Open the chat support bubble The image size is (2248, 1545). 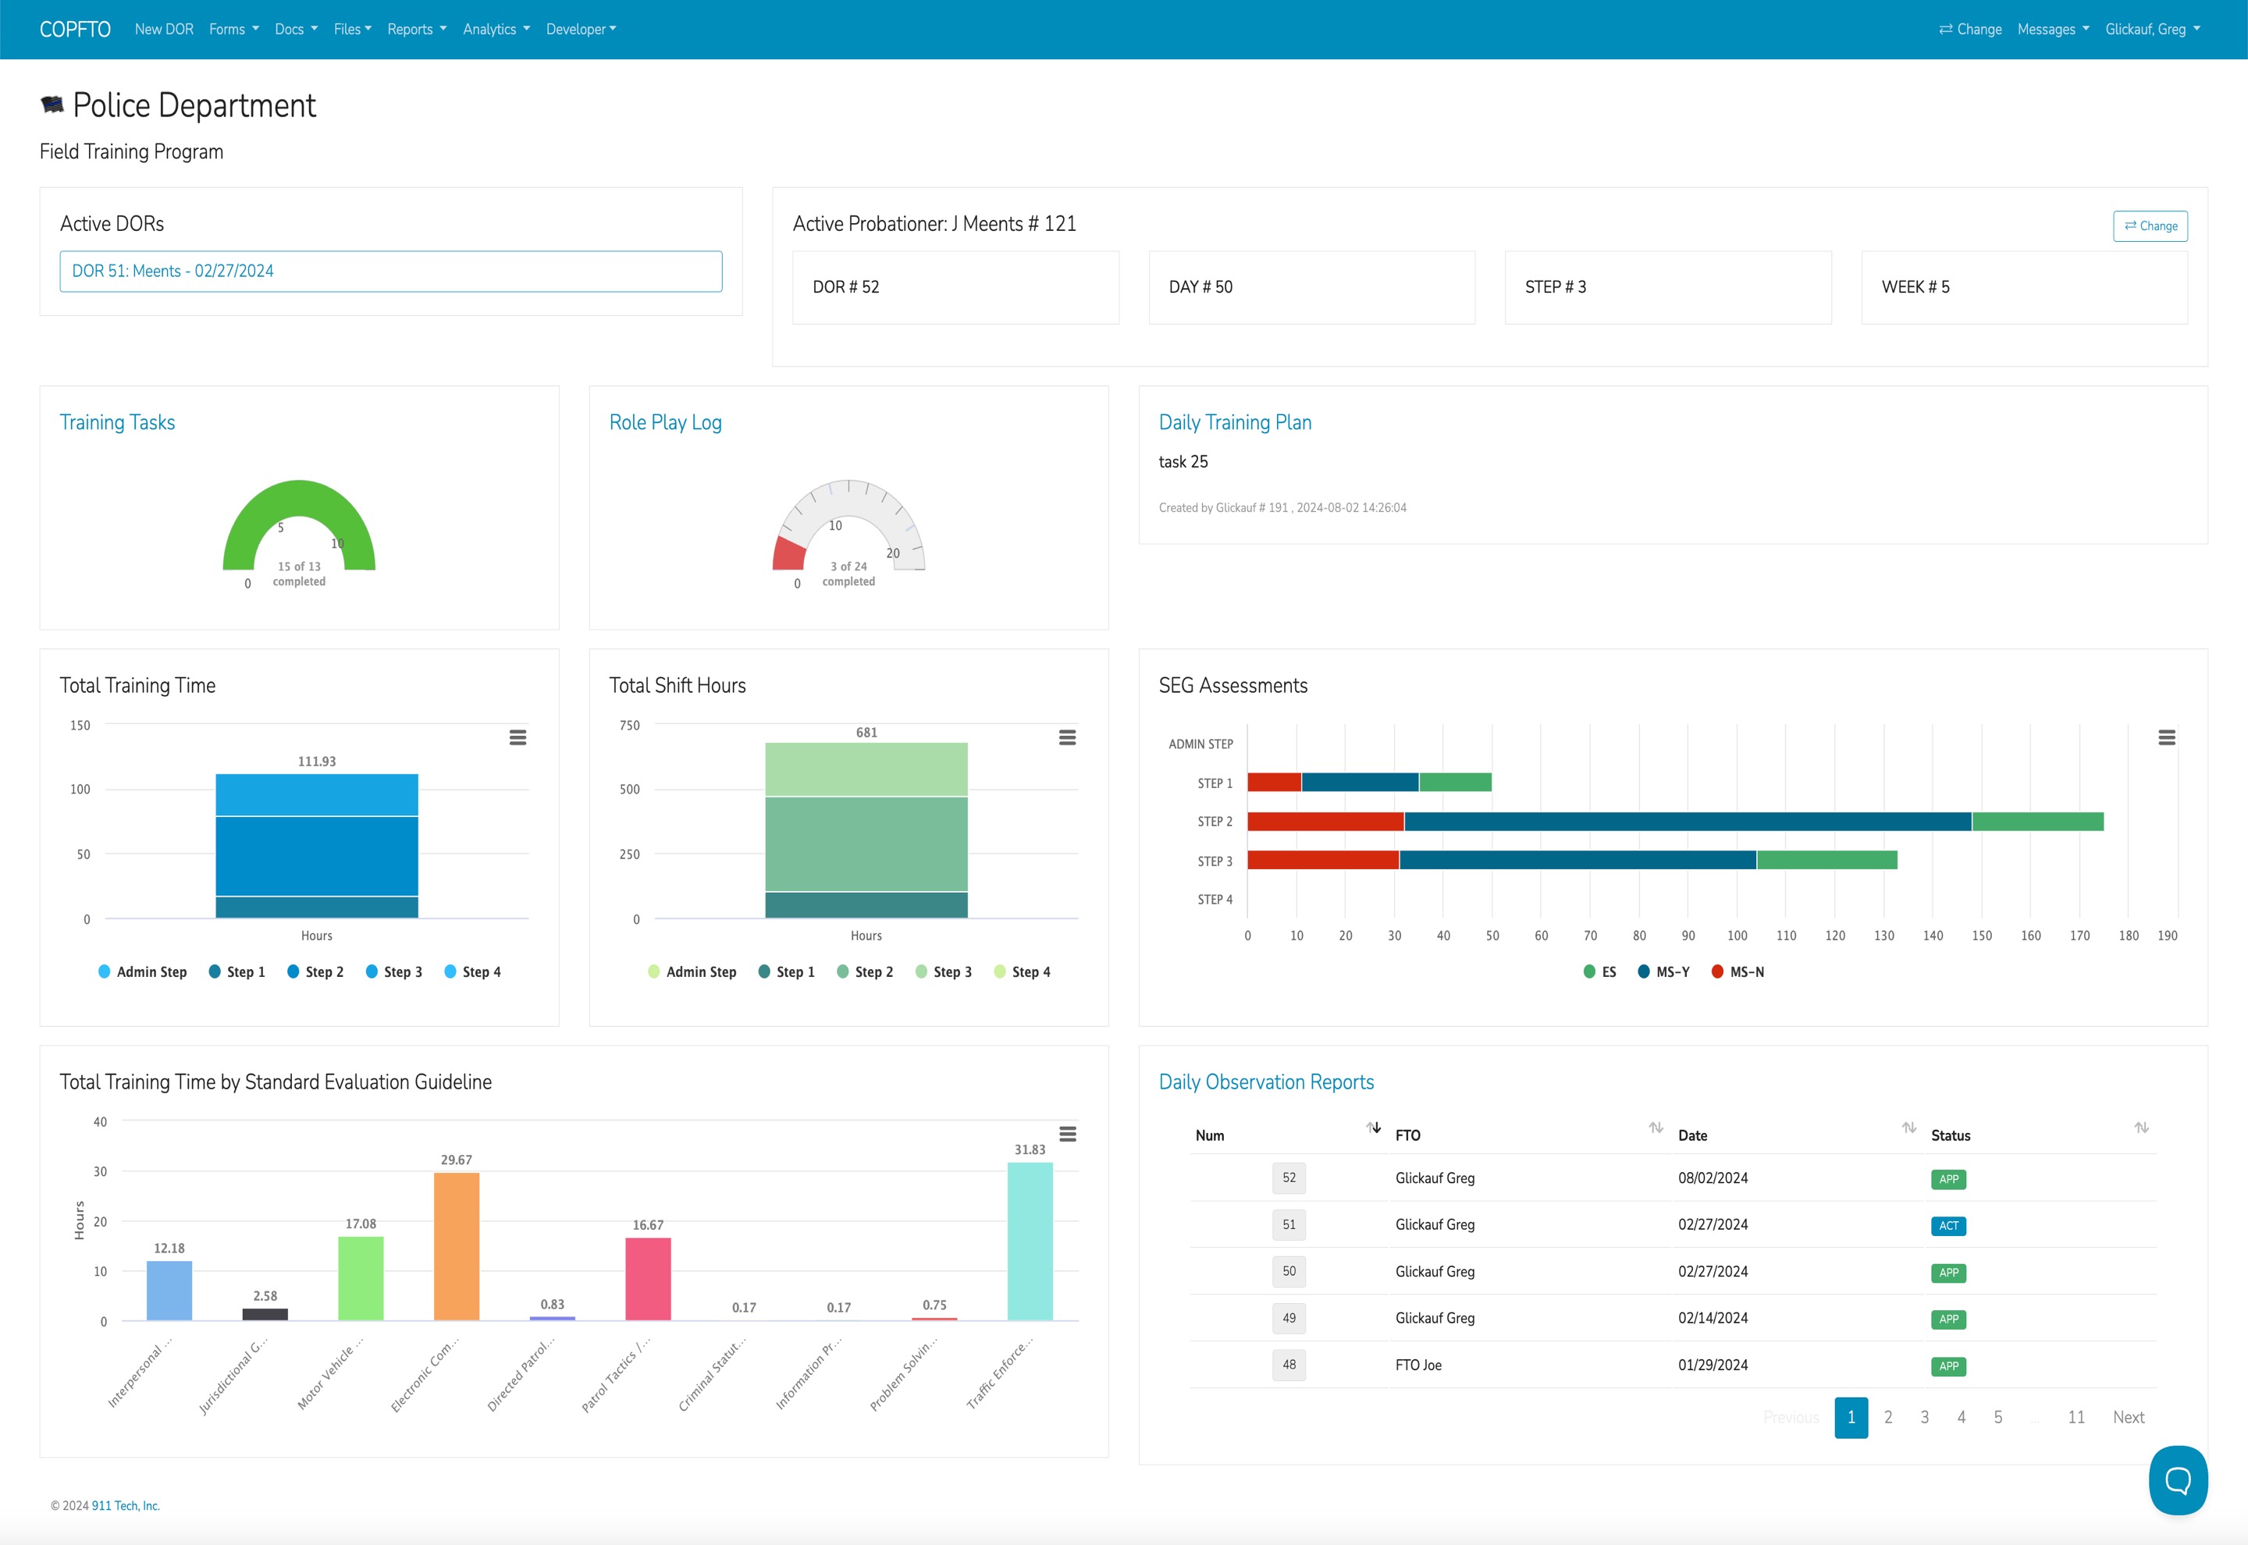point(2177,1479)
